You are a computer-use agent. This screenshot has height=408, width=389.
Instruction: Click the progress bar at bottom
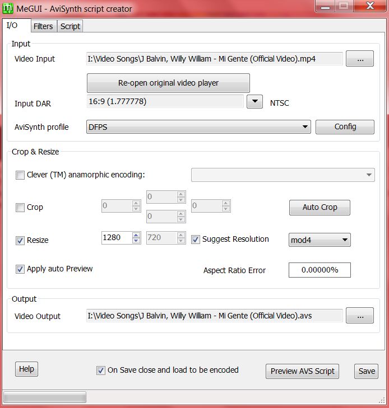(x=45, y=397)
